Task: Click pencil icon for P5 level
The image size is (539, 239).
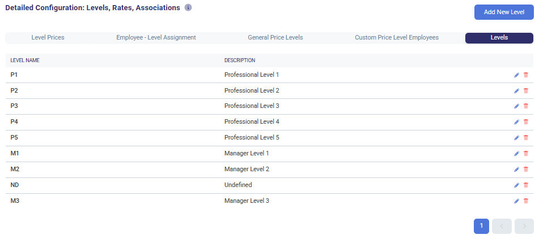Action: click(516, 138)
